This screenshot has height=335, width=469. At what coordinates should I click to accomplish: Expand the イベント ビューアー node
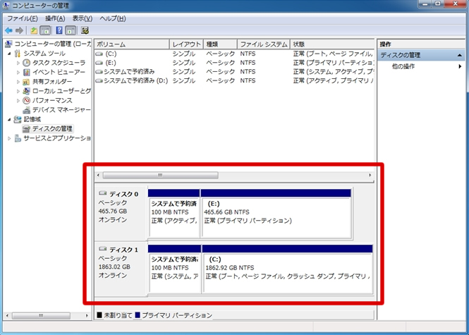pyautogui.click(x=18, y=73)
